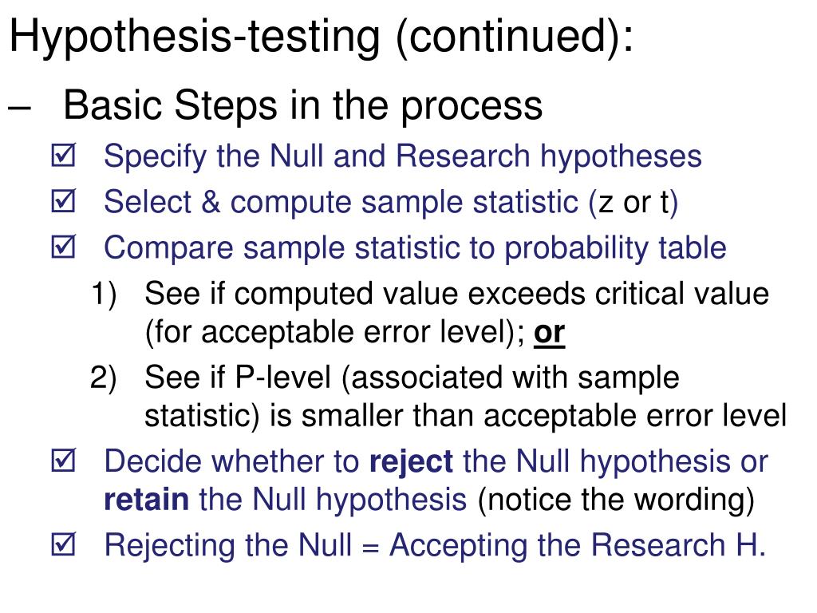This screenshot has width=817, height=613.
Task: Click the bold word 'retain'
Action: 147,500
